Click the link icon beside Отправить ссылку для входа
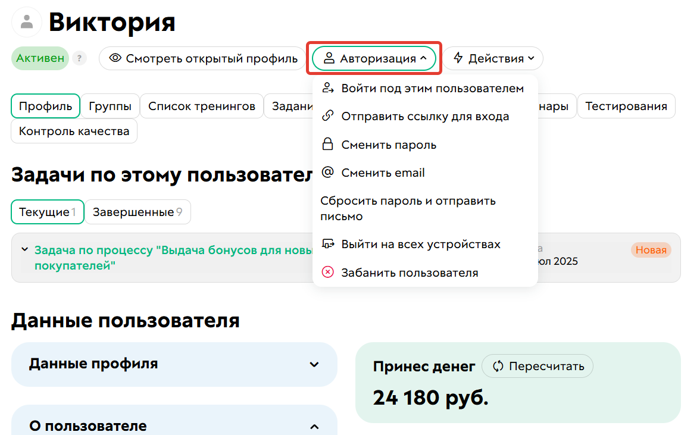 pos(329,116)
